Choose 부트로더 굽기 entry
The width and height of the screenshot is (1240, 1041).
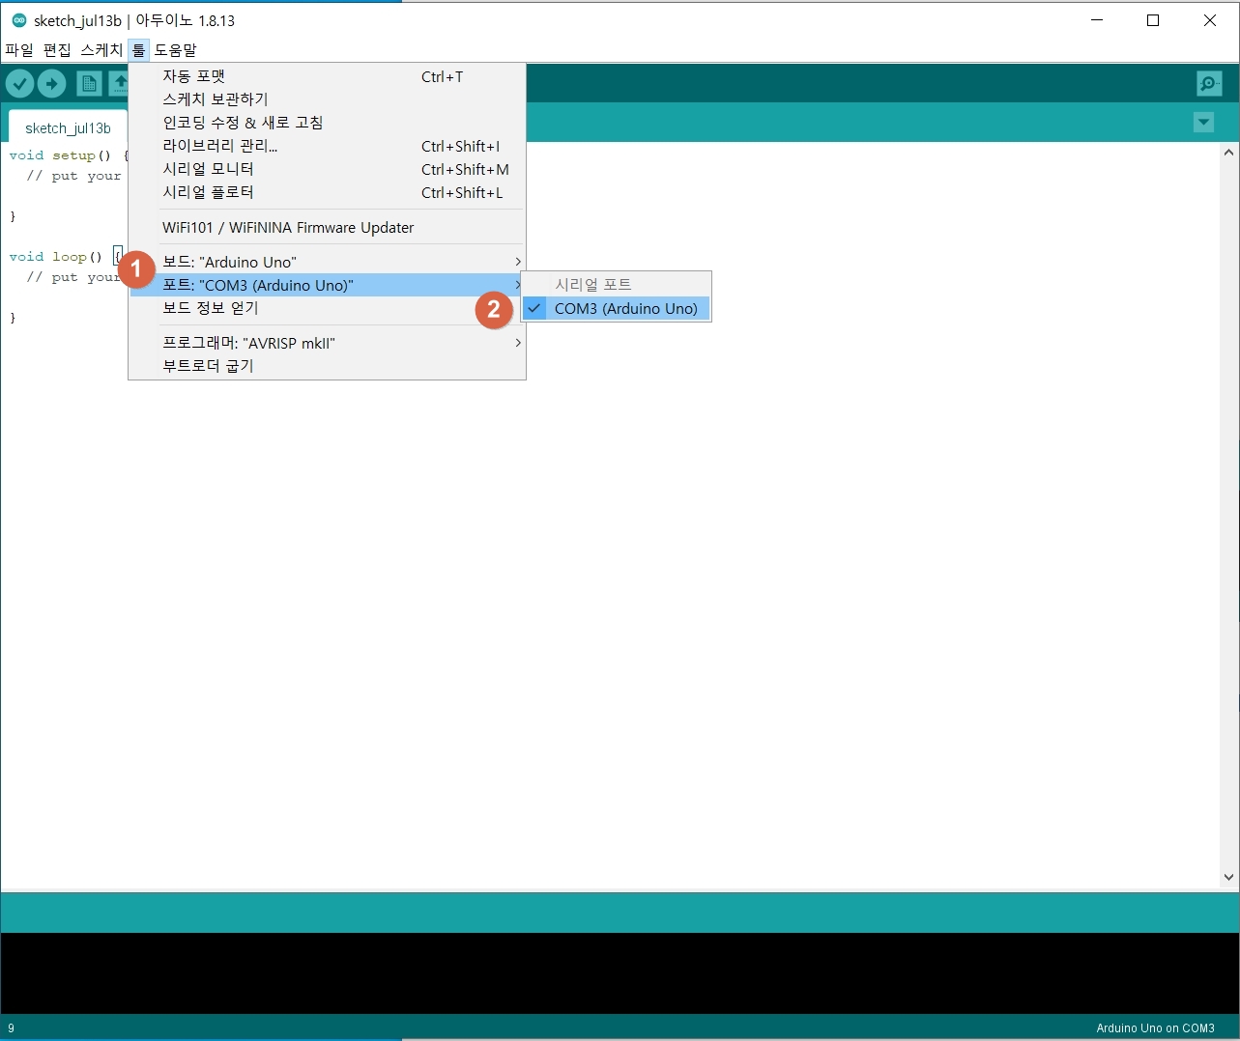(328, 366)
